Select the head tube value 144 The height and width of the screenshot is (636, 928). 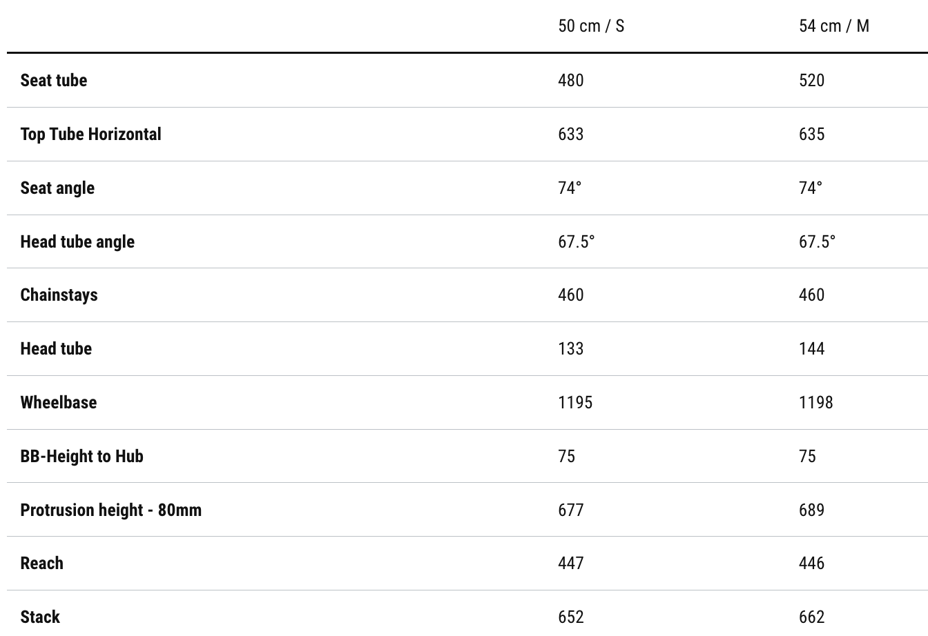point(812,348)
